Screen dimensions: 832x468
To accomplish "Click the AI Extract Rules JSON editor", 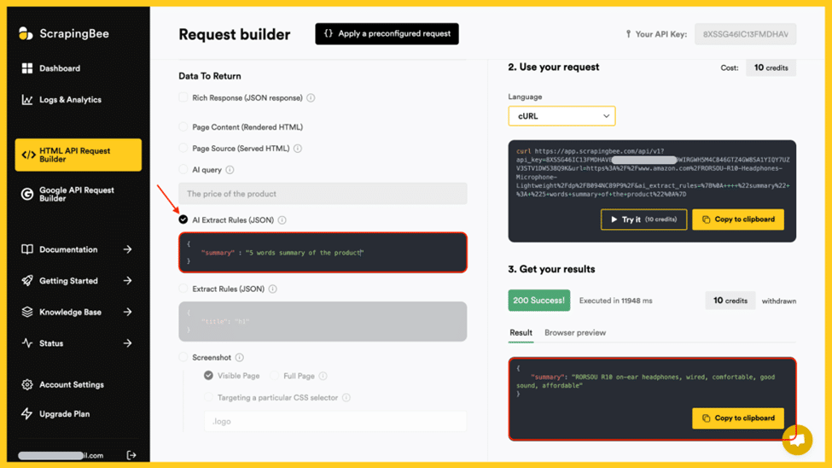I will click(x=323, y=252).
